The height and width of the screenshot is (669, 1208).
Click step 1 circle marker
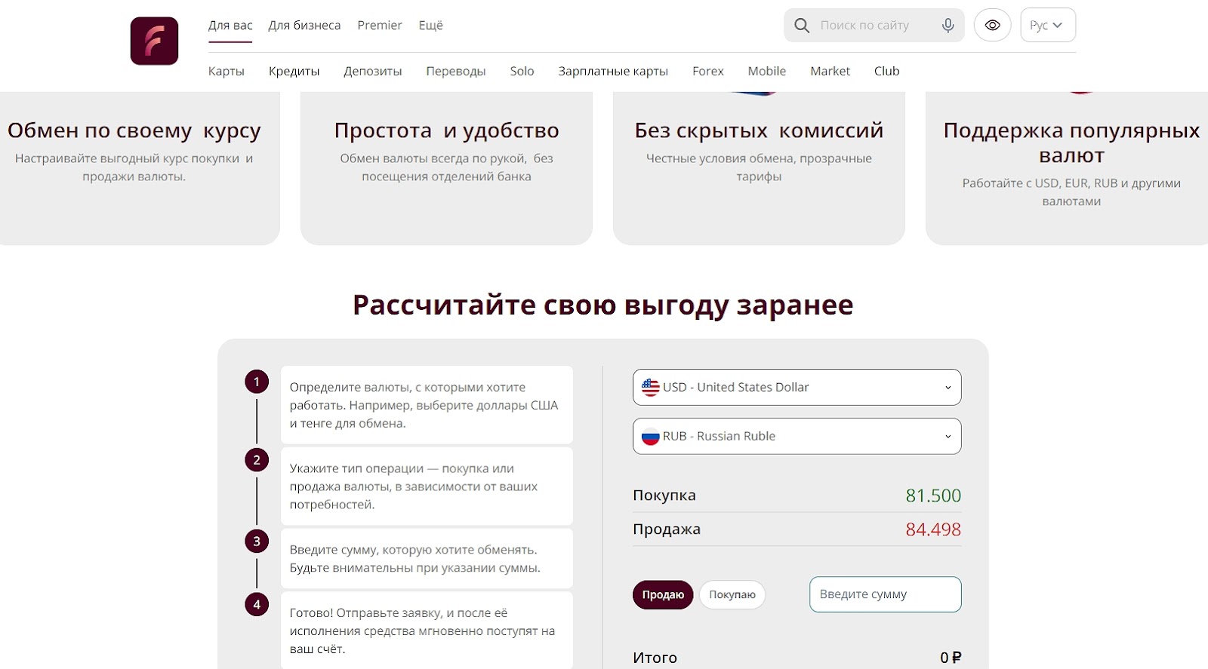coord(257,382)
